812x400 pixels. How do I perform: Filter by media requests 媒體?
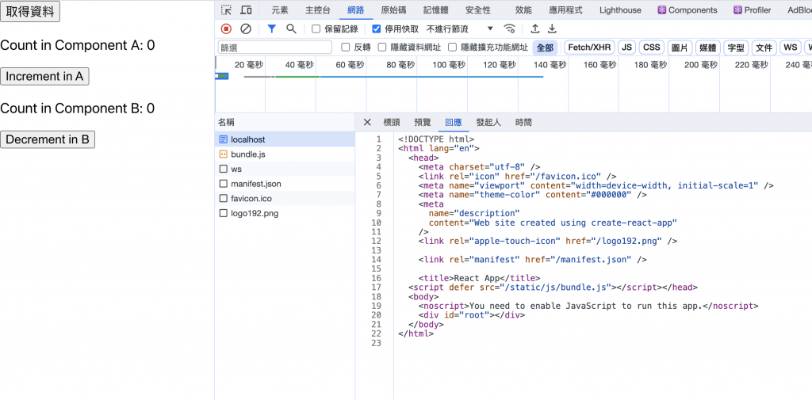coord(707,48)
